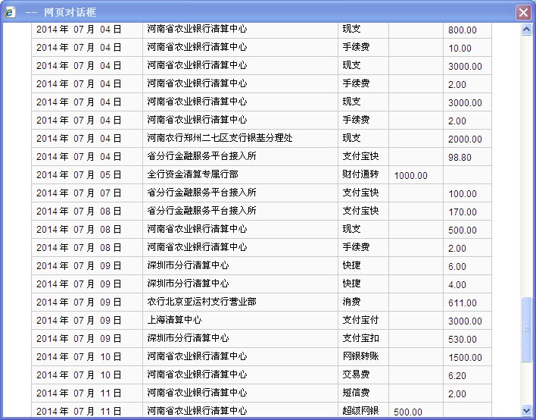Close the 网页对话框 dialog window

click(522, 12)
